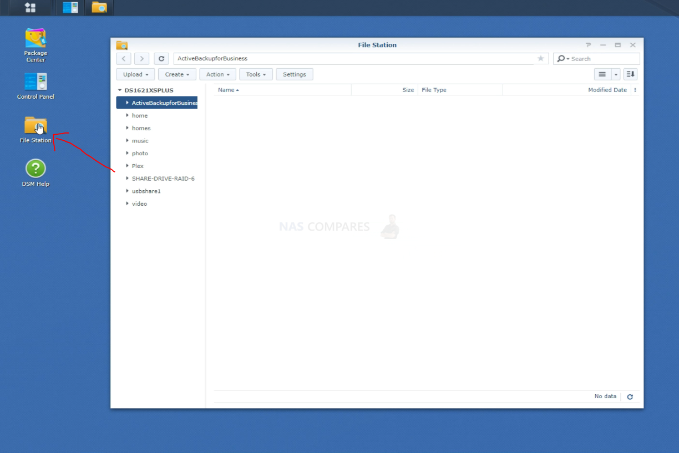
Task: Open the sort order options icon
Action: click(x=630, y=74)
